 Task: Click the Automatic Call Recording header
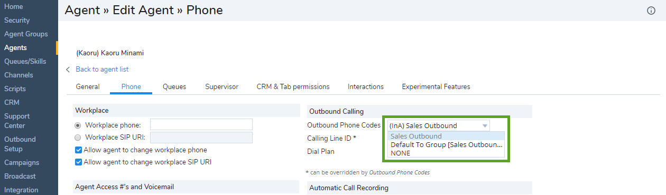tap(419, 188)
